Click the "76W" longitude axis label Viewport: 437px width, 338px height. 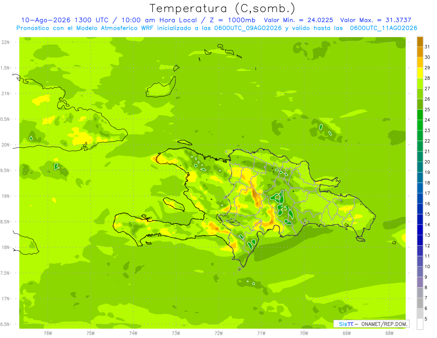click(x=48, y=333)
